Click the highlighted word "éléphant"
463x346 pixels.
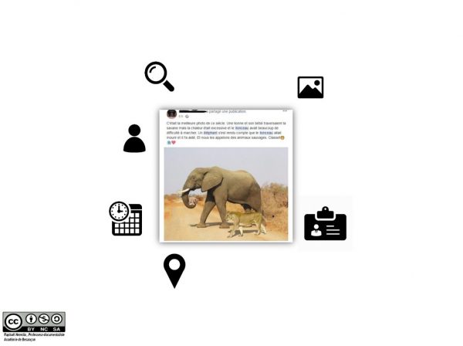(210, 133)
